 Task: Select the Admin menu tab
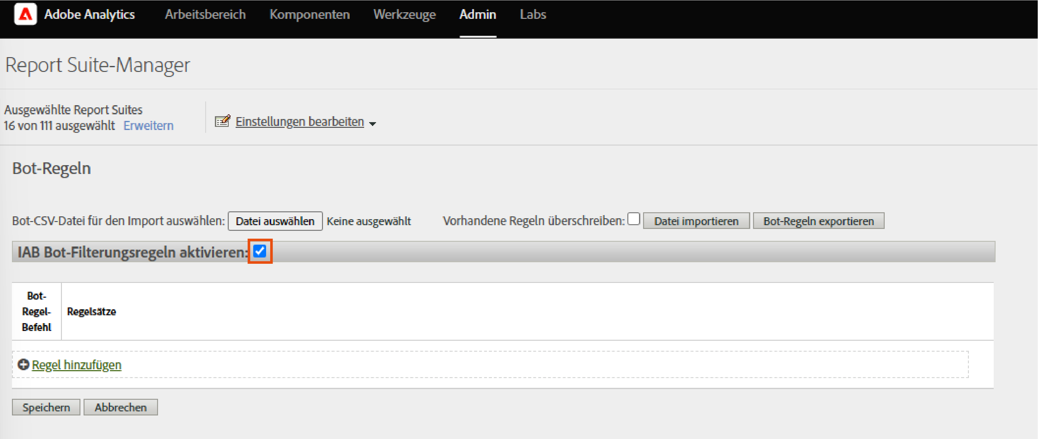click(x=478, y=14)
